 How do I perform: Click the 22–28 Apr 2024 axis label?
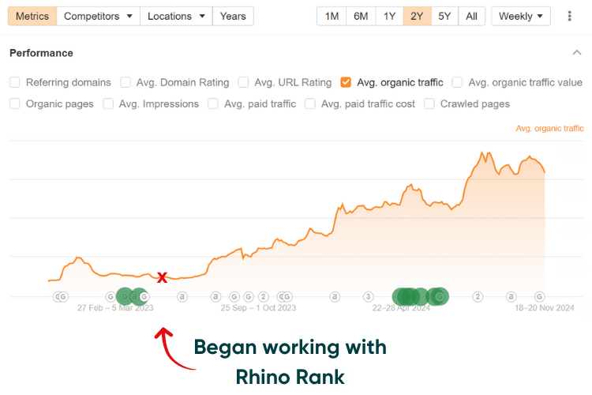[x=401, y=307]
